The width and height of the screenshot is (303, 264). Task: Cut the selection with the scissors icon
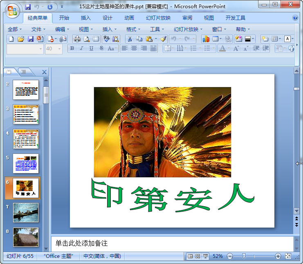(x=130, y=39)
